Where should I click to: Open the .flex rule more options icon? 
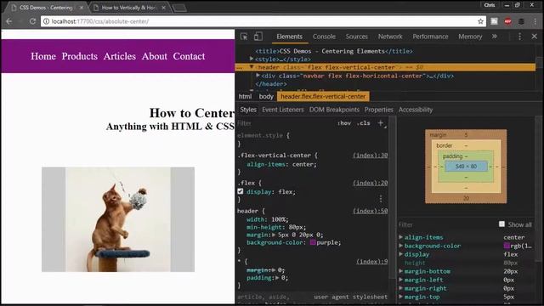click(x=381, y=199)
